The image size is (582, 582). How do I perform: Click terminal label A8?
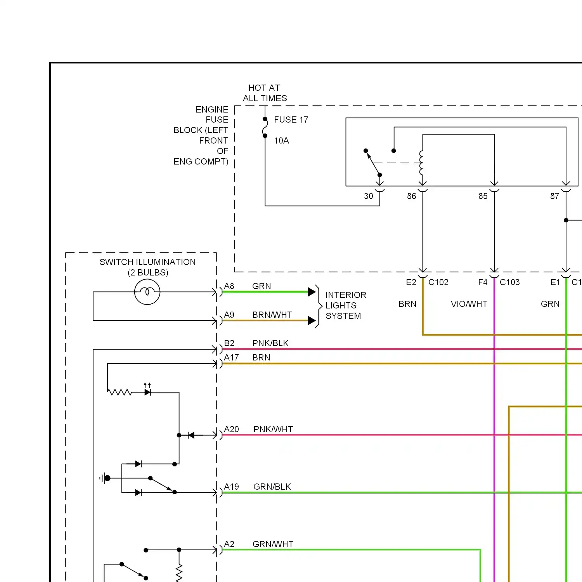pyautogui.click(x=229, y=286)
